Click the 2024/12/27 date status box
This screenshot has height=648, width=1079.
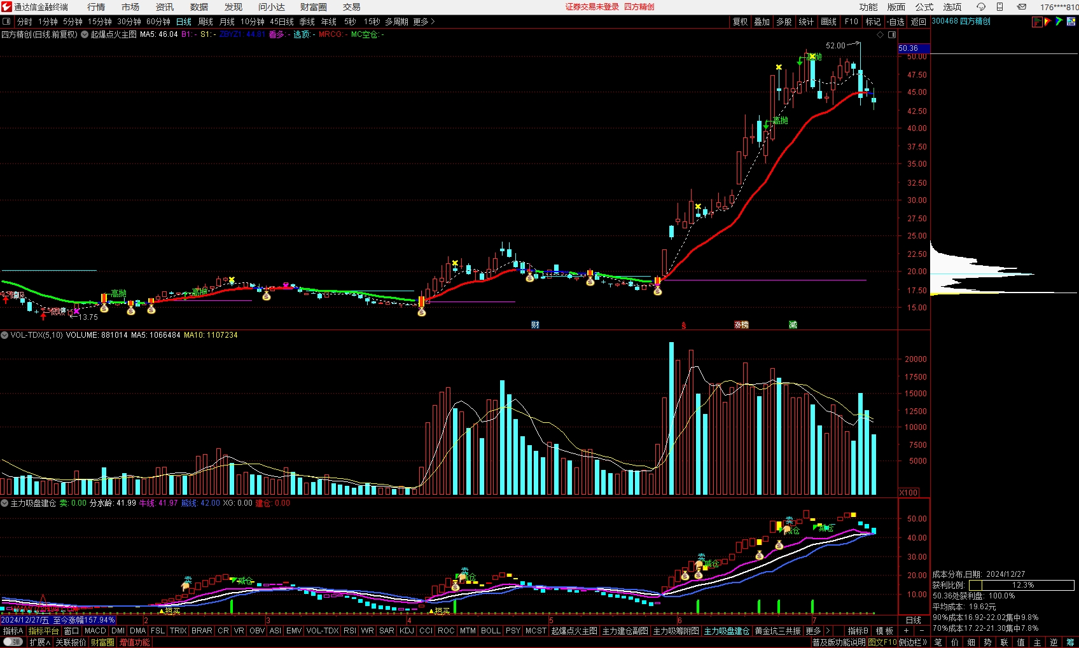(58, 620)
